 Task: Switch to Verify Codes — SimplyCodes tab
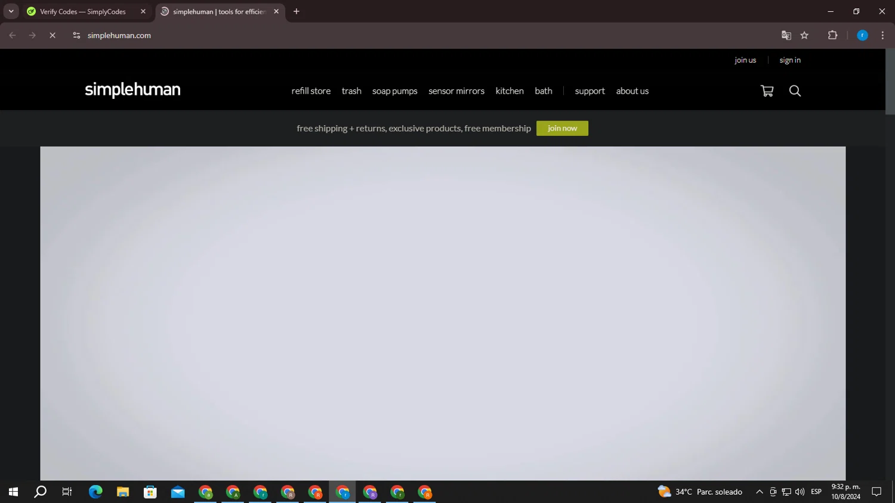click(x=82, y=11)
